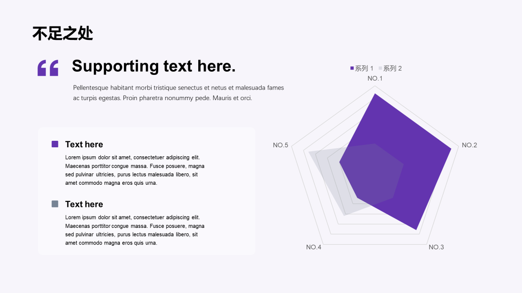
Task: Click the 系列 1 purple legend marker
Action: [352, 68]
